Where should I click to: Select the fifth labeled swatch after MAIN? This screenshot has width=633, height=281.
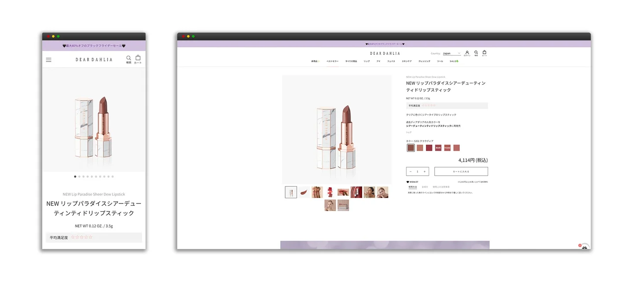click(x=447, y=148)
